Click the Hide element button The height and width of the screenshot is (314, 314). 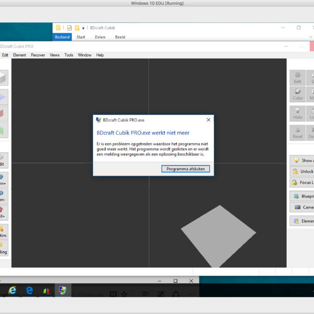click(x=297, y=113)
